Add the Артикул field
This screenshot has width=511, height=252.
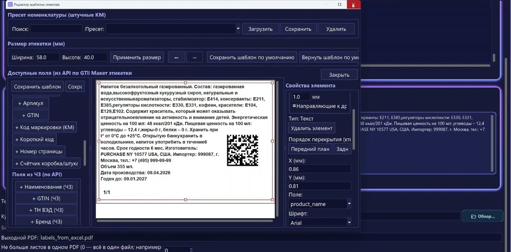click(x=30, y=103)
